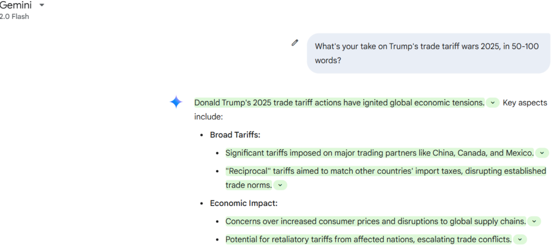Click the 'Economic Impact:' heading
This screenshot has width=556, height=251.
pyautogui.click(x=244, y=203)
